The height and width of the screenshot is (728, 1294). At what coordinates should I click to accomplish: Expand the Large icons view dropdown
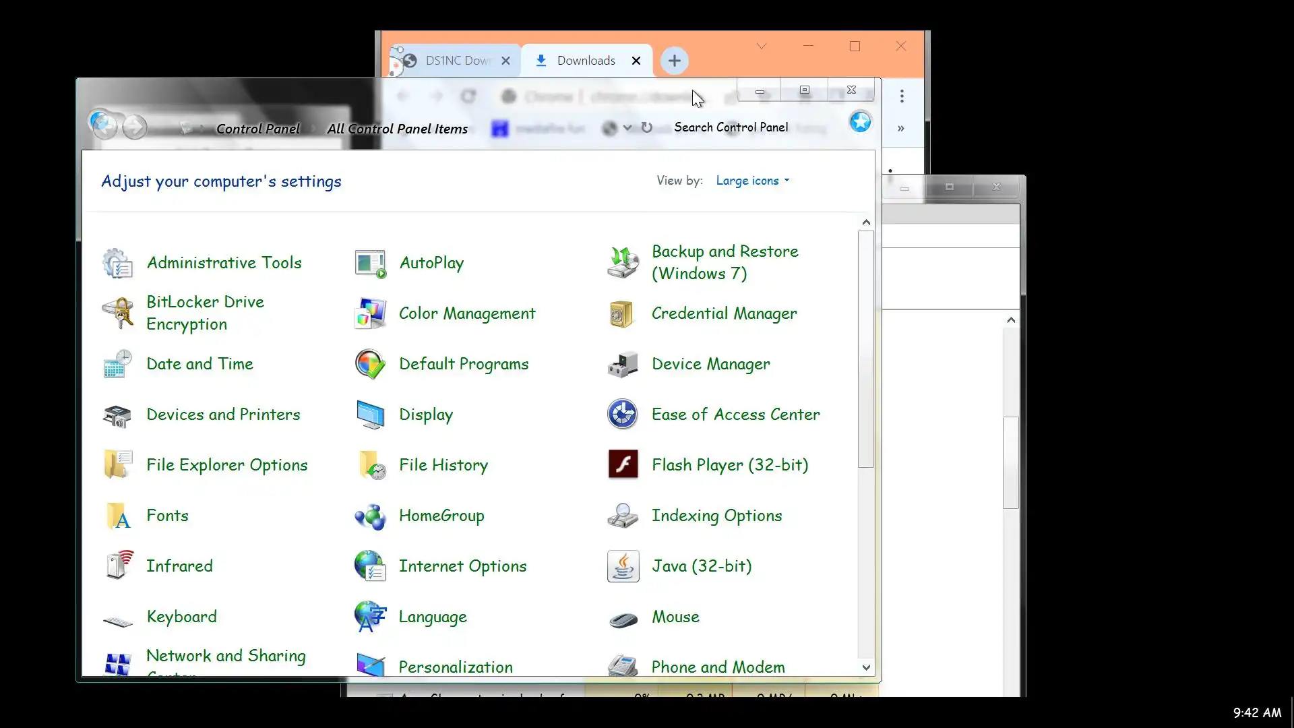[752, 181]
